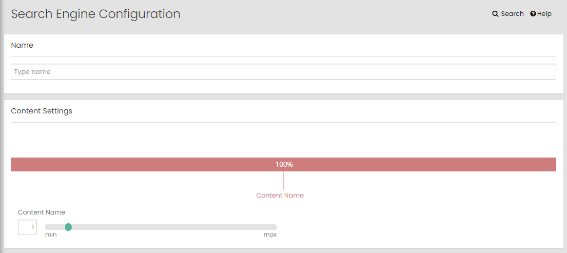Image resolution: width=567 pixels, height=253 pixels.
Task: Click the thin red connector line below bar
Action: click(x=284, y=180)
